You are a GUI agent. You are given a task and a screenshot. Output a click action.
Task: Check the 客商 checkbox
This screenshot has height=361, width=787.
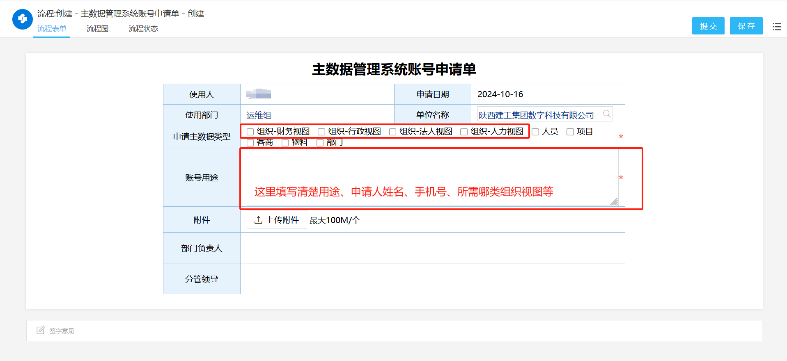(x=250, y=143)
